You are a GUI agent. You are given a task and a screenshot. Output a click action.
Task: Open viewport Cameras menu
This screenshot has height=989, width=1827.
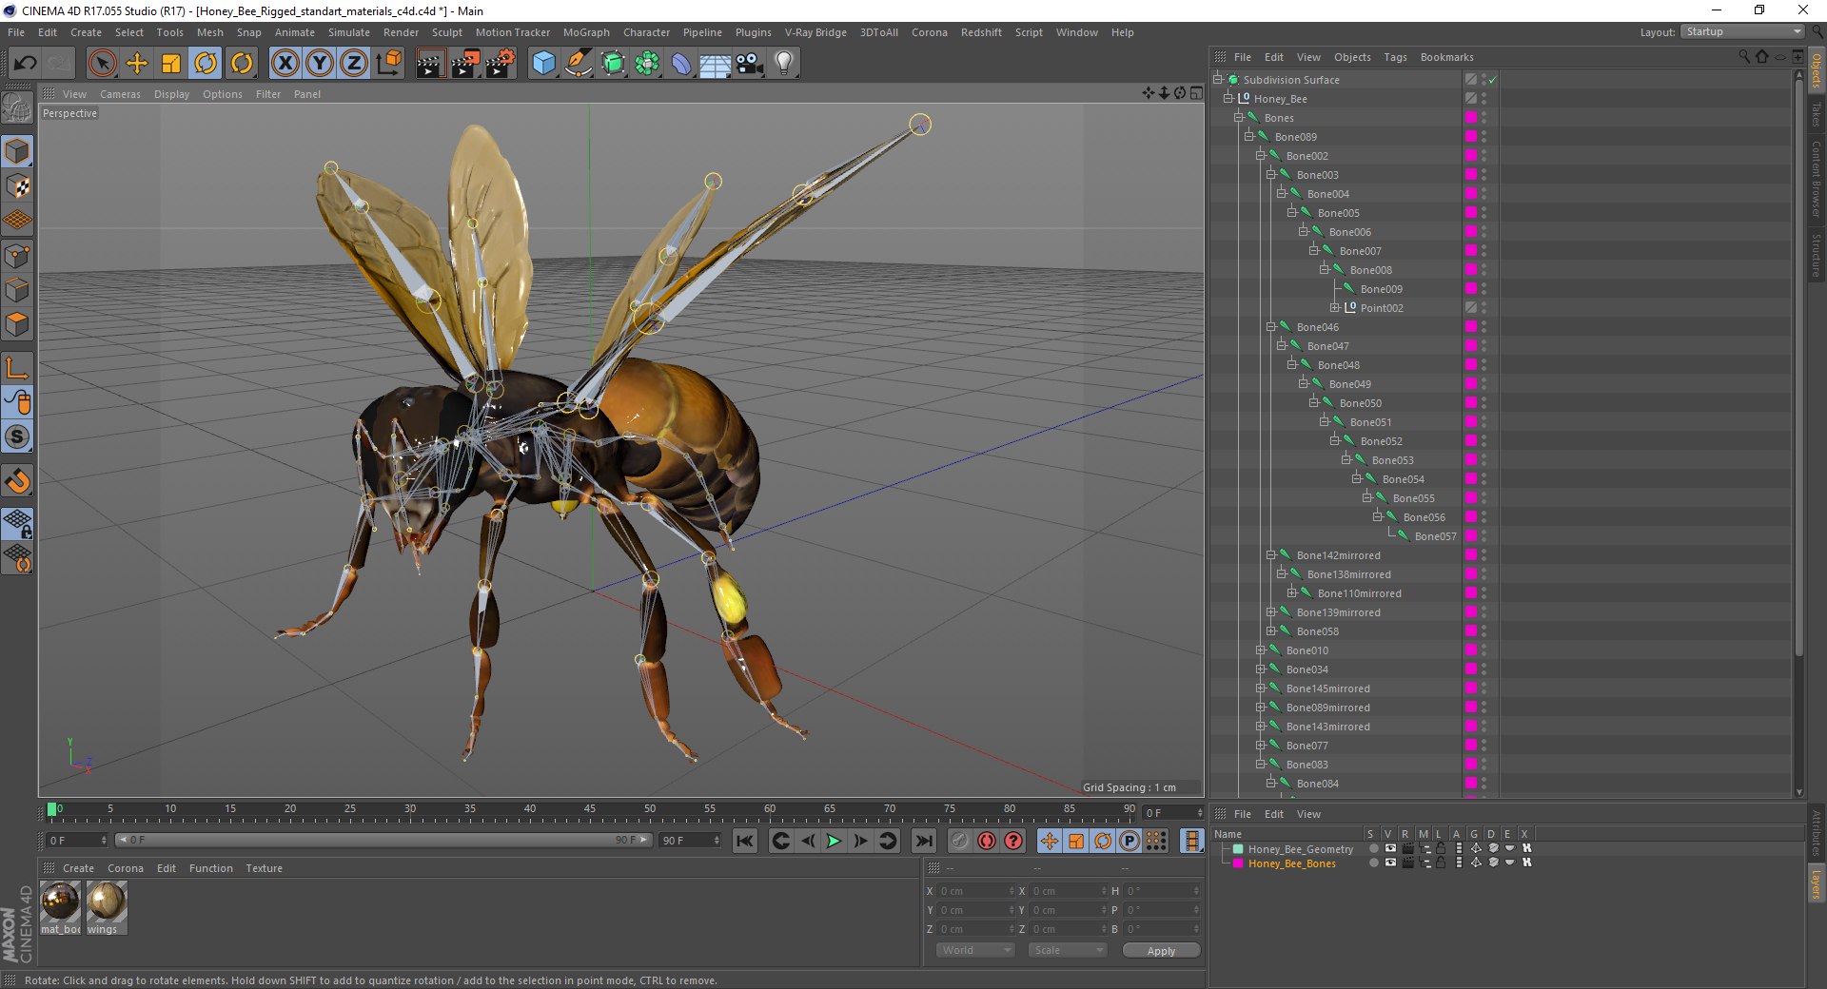[x=120, y=94]
